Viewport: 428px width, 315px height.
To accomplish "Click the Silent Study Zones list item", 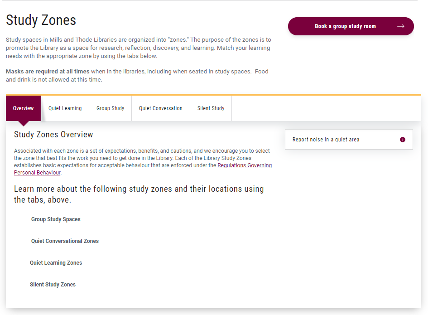I will pos(53,284).
